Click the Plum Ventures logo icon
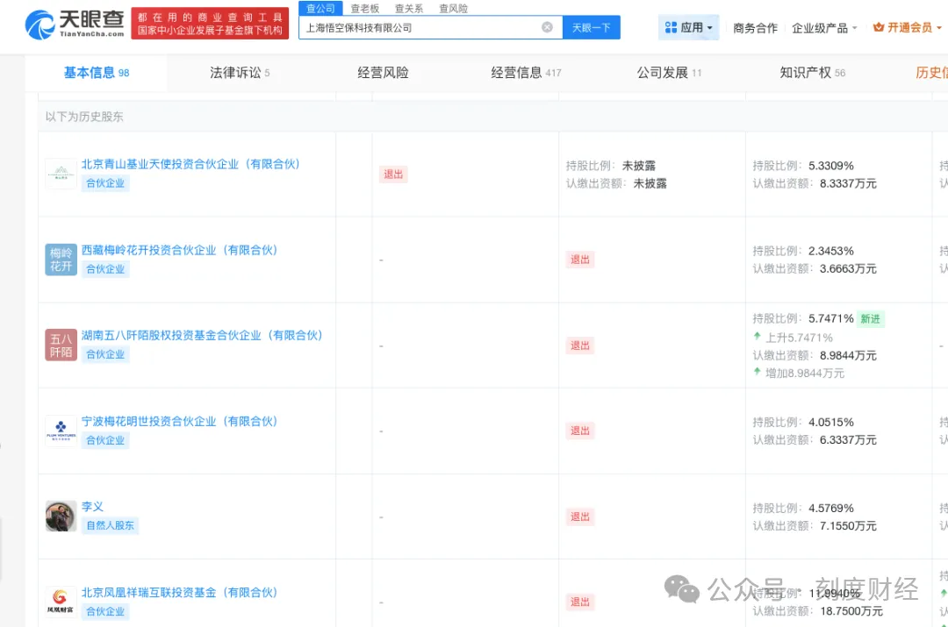The image size is (948, 627). coord(61,431)
